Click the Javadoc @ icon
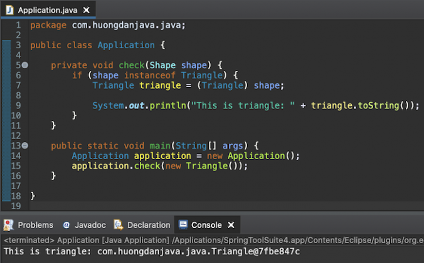 [66, 225]
